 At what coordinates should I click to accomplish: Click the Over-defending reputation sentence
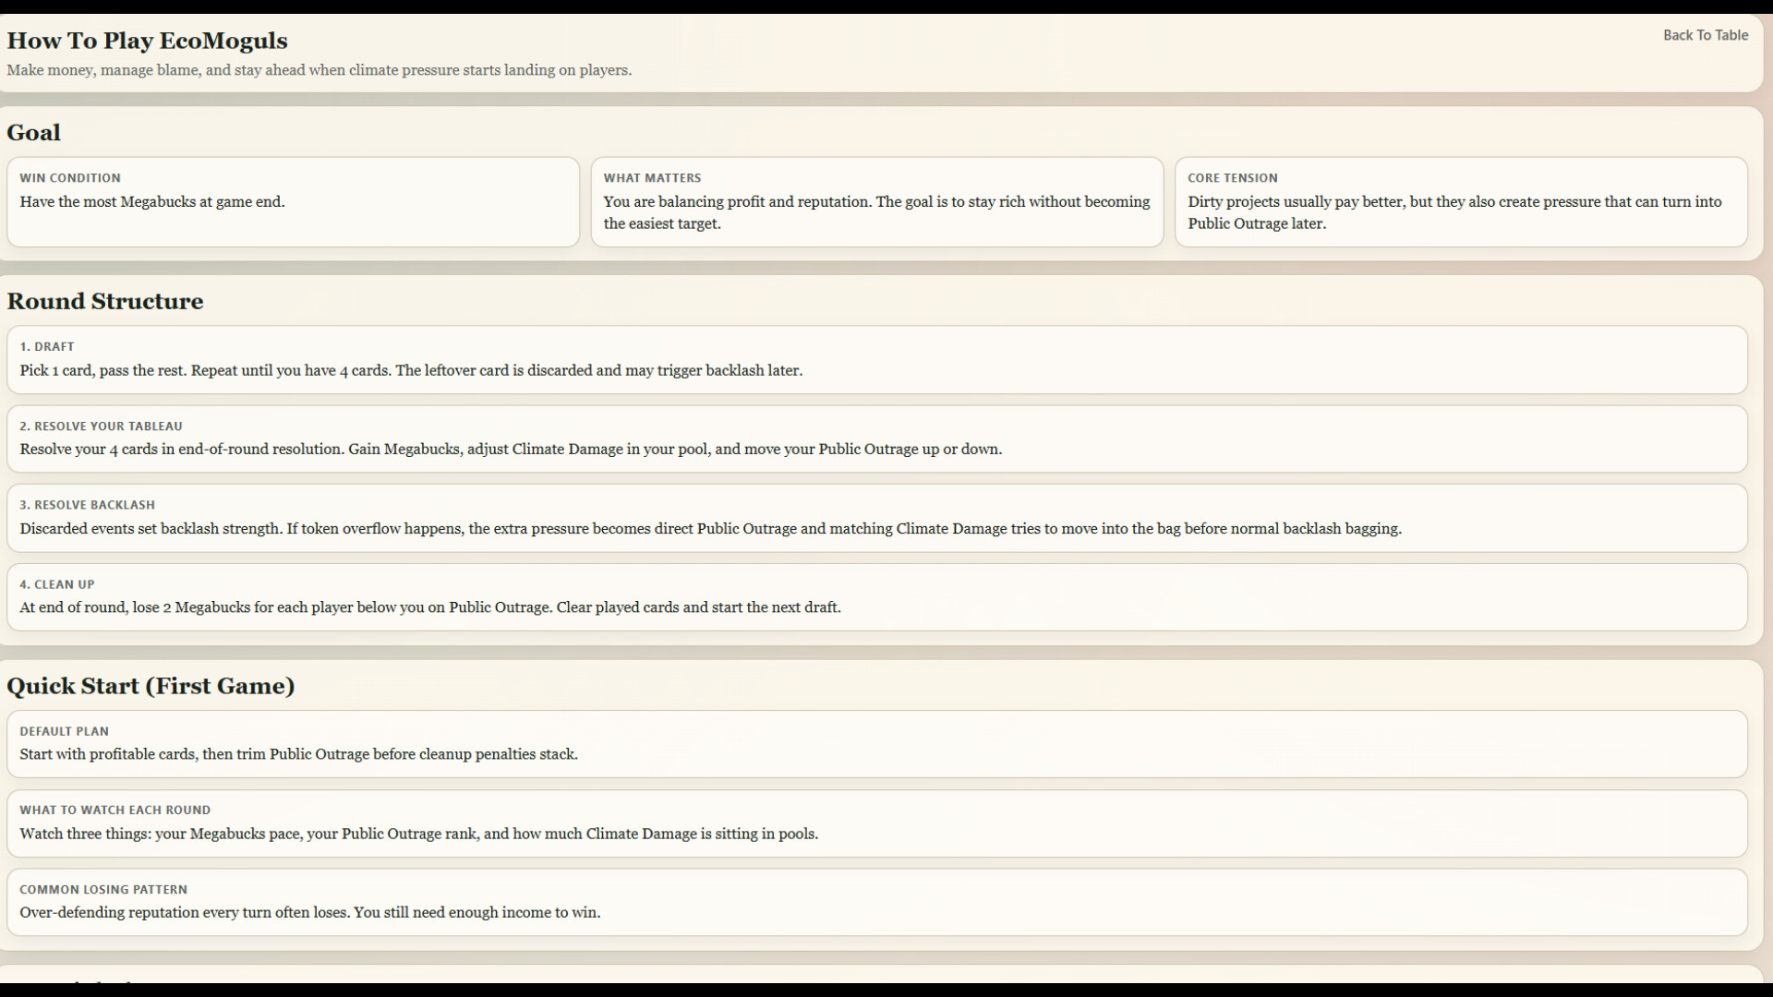click(309, 913)
